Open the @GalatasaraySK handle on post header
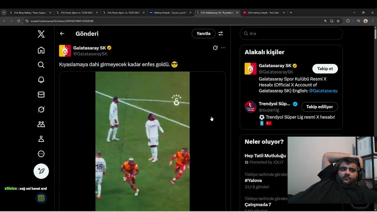 90,54
